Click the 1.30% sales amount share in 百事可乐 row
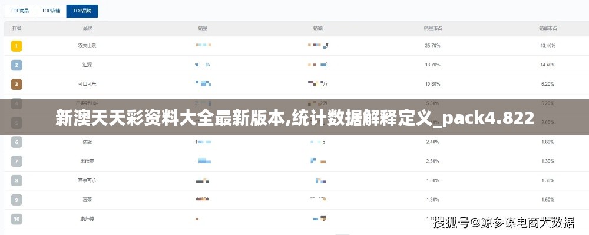Viewport: 589px width, 235px height. (x=548, y=180)
